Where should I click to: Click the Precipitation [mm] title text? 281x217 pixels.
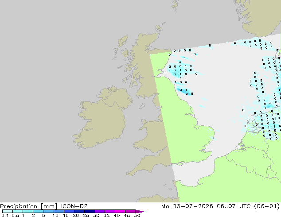coord(29,206)
